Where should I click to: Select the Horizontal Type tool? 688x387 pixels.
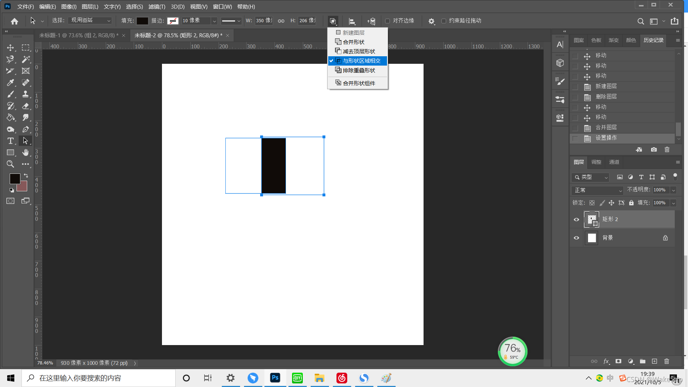tap(10, 141)
